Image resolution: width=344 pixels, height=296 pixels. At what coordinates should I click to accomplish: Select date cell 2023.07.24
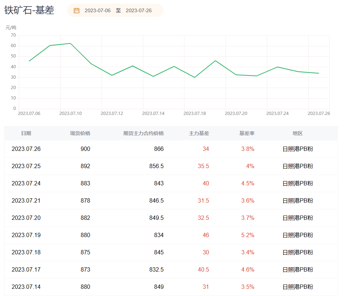(x=26, y=183)
